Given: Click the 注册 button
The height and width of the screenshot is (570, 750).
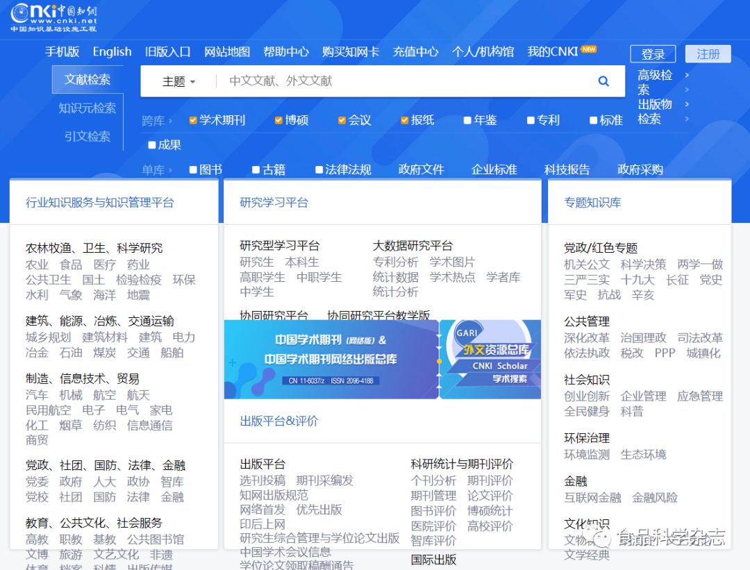Looking at the screenshot, I should 707,53.
